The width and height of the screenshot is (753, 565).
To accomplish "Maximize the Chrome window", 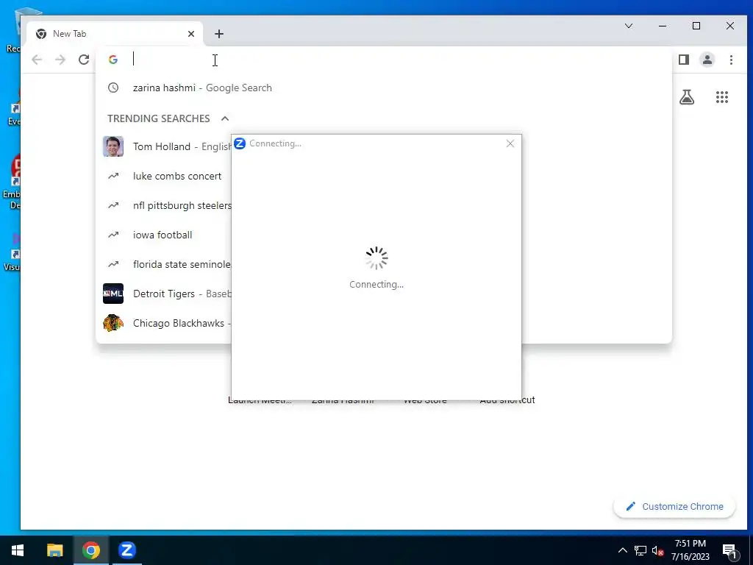I will click(696, 26).
